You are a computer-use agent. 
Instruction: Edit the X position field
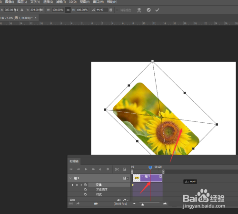pos(11,10)
